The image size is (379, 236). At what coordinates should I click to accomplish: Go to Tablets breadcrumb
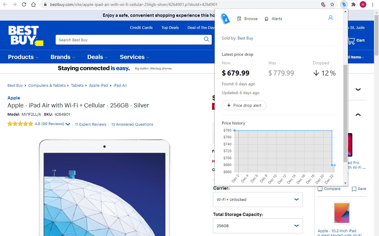pos(77,85)
